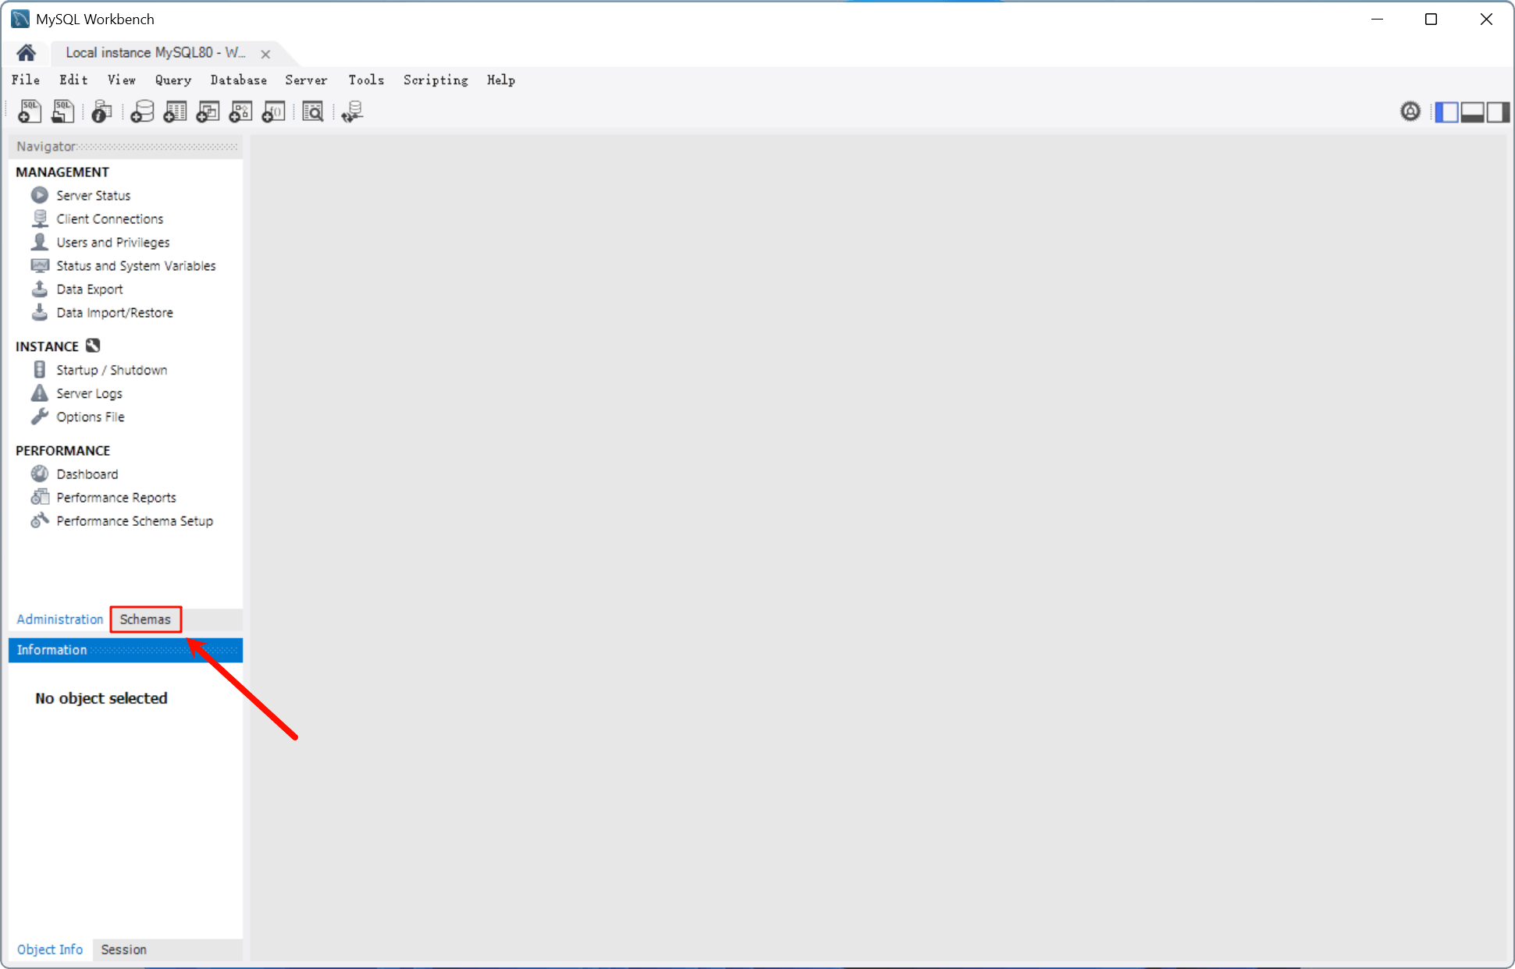Toggle the bottom output panel visibility
1515x969 pixels.
click(x=1472, y=112)
